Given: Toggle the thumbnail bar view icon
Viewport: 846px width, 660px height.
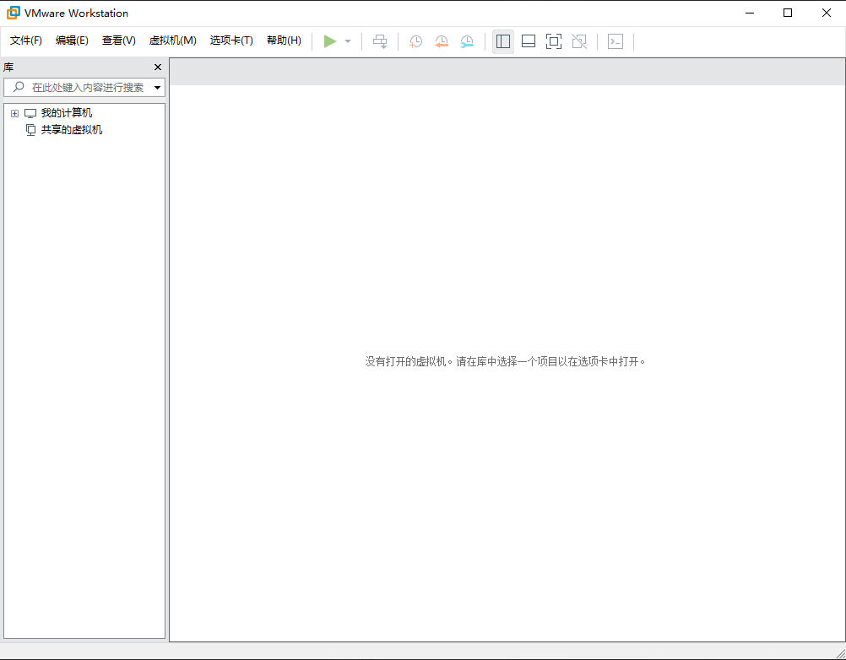Looking at the screenshot, I should pyautogui.click(x=529, y=41).
